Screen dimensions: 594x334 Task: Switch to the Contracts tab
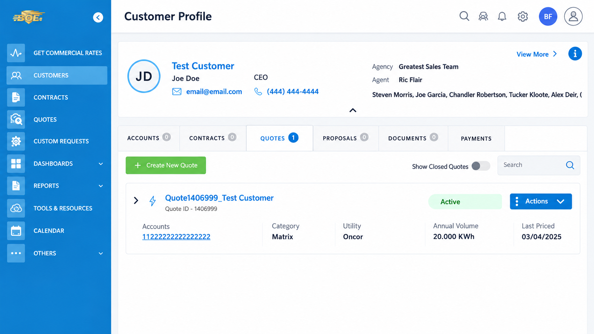tap(213, 138)
